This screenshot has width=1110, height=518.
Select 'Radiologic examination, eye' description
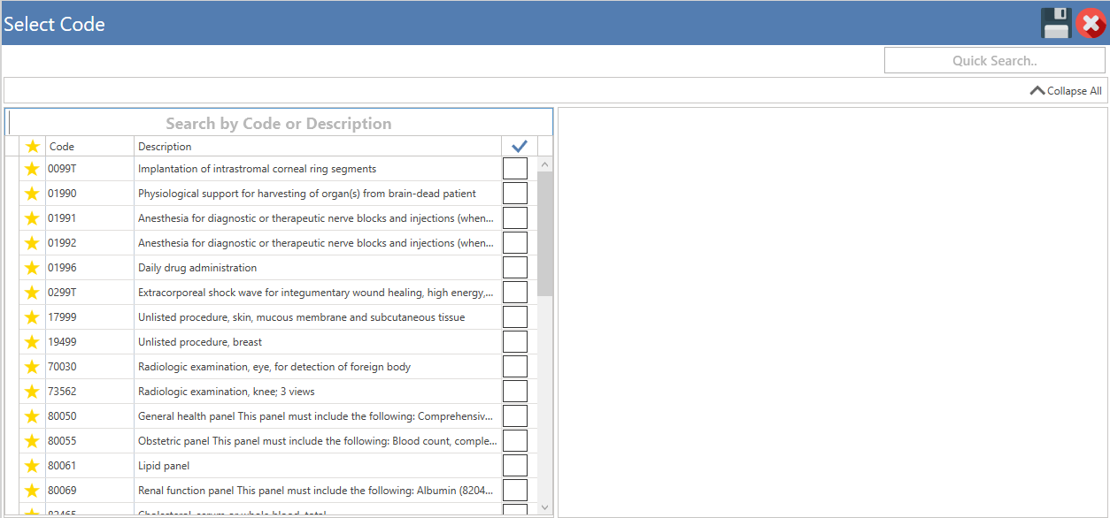pos(274,367)
